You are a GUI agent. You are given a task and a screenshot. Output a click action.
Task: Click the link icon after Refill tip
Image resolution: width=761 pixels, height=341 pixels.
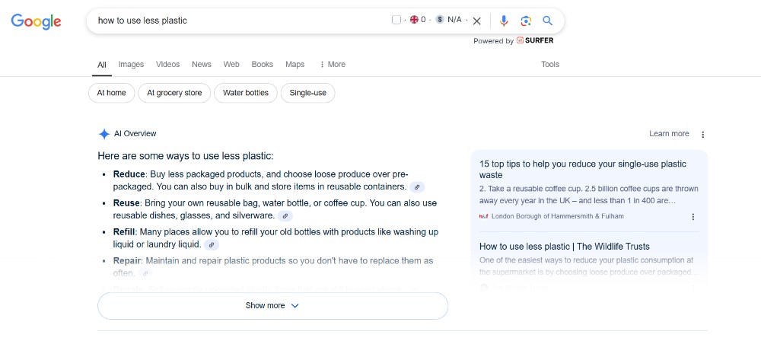pyautogui.click(x=212, y=244)
